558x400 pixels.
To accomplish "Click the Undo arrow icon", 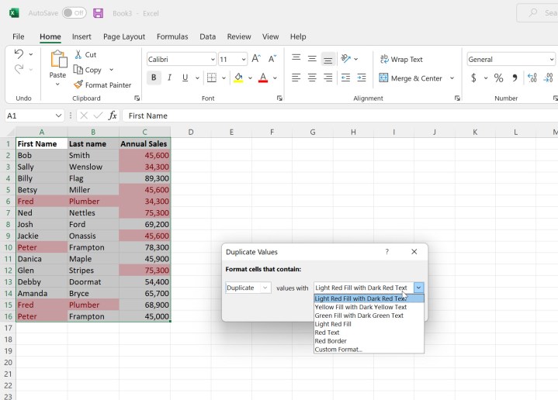I will pyautogui.click(x=19, y=54).
